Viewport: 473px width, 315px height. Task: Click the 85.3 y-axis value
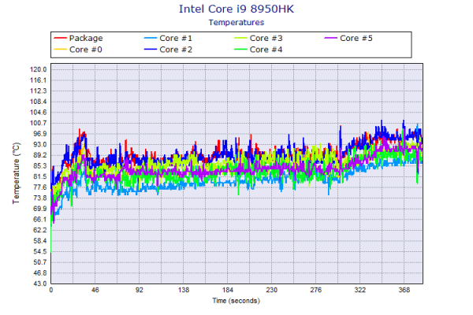40,166
